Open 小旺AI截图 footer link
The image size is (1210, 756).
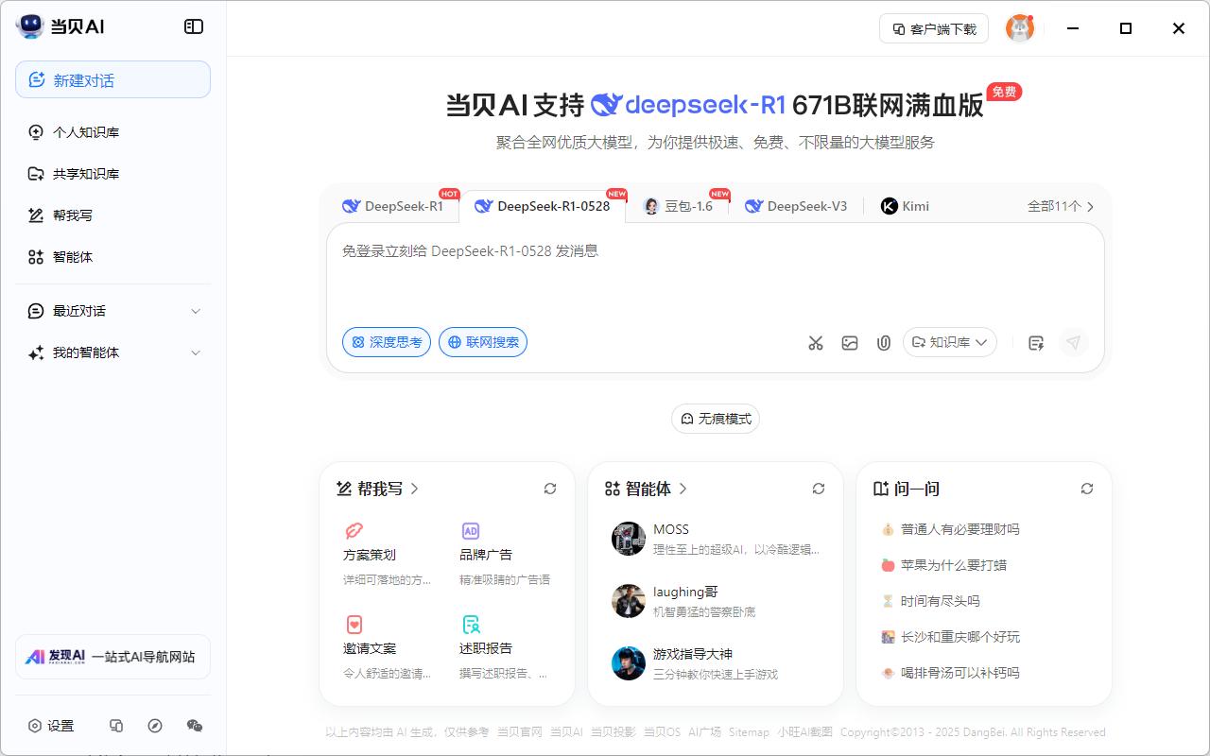[804, 731]
